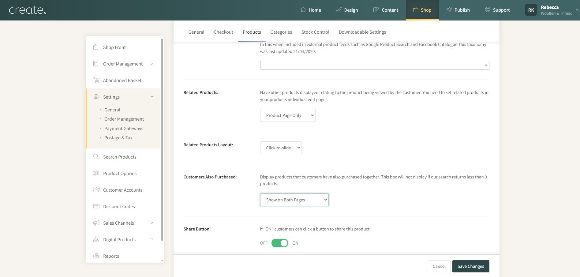Click the Shop bag icon in the top bar
580x277 pixels.
coord(416,9)
